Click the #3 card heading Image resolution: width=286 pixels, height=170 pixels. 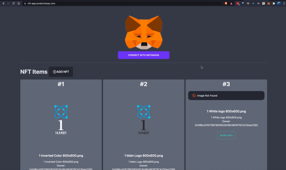pyautogui.click(x=226, y=84)
